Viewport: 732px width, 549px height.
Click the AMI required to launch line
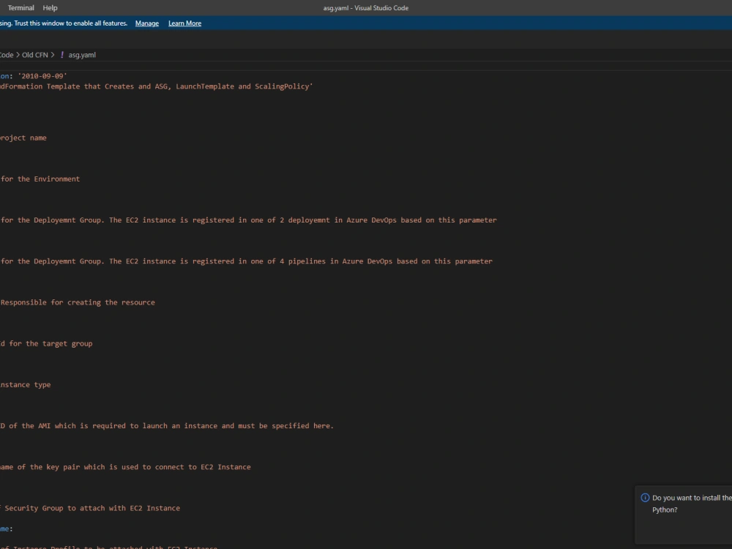click(x=167, y=426)
